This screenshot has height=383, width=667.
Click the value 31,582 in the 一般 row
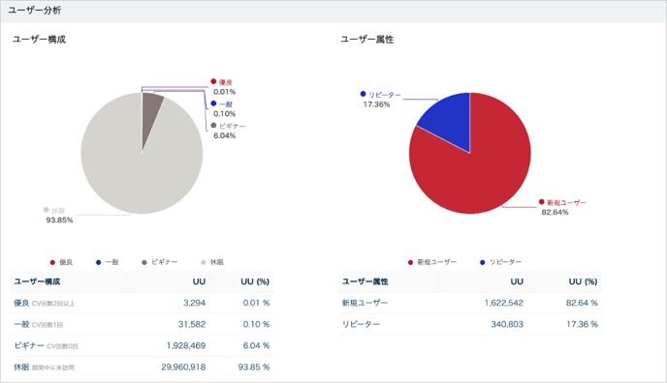[x=192, y=324]
